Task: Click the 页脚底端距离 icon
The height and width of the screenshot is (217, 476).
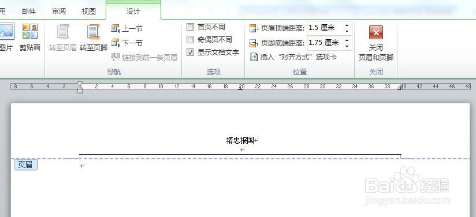Action: 254,43
